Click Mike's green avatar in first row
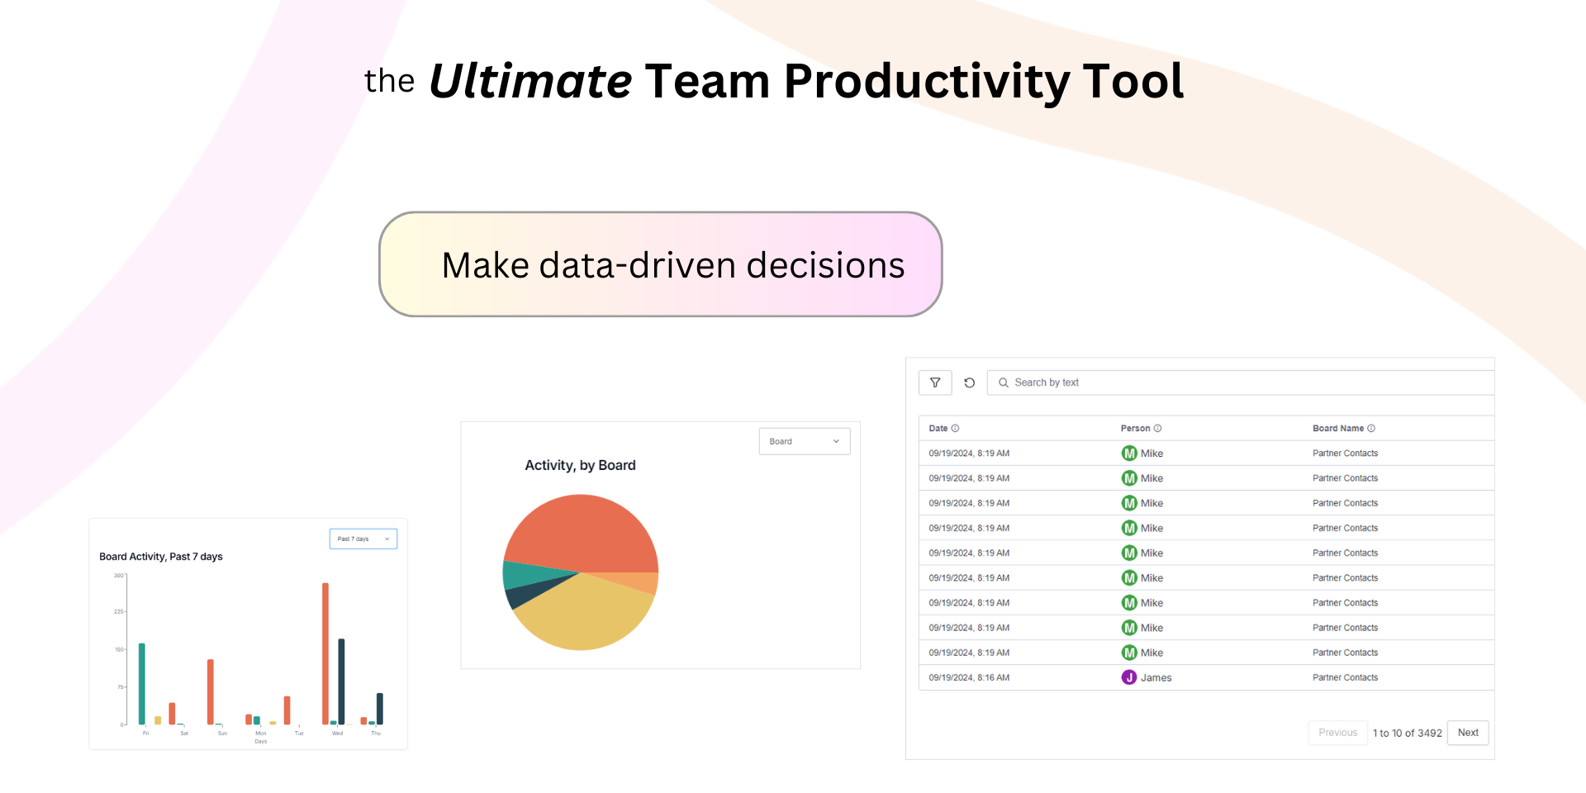Image resolution: width=1586 pixels, height=793 pixels. (x=1129, y=453)
